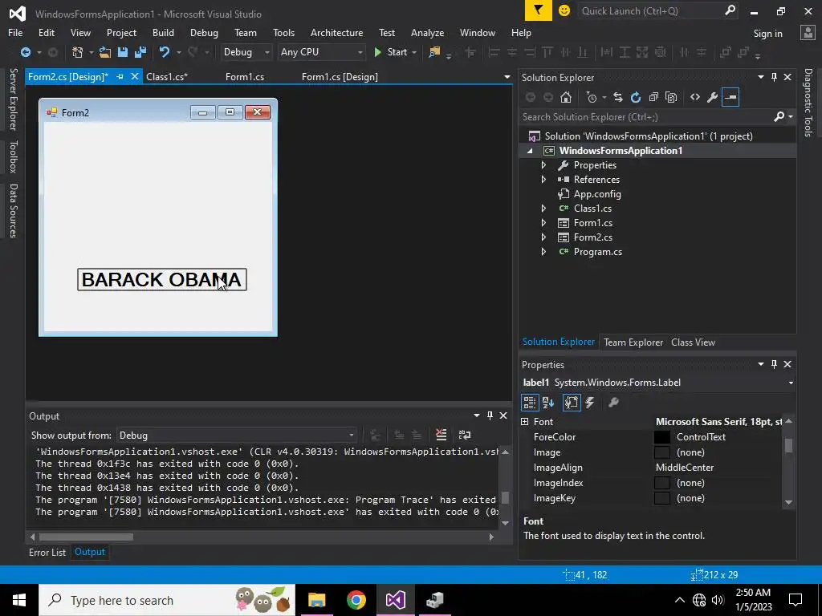Switch to the Class1.cs* tab
Image resolution: width=822 pixels, height=616 pixels.
coord(167,76)
